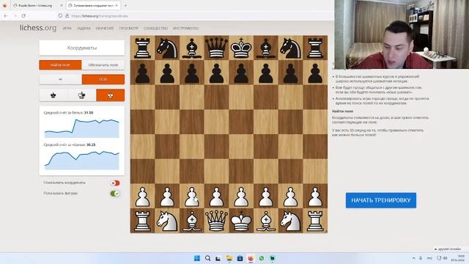Click the white rook in bottom-left corner
This screenshot has height=264, width=469.
(142, 221)
